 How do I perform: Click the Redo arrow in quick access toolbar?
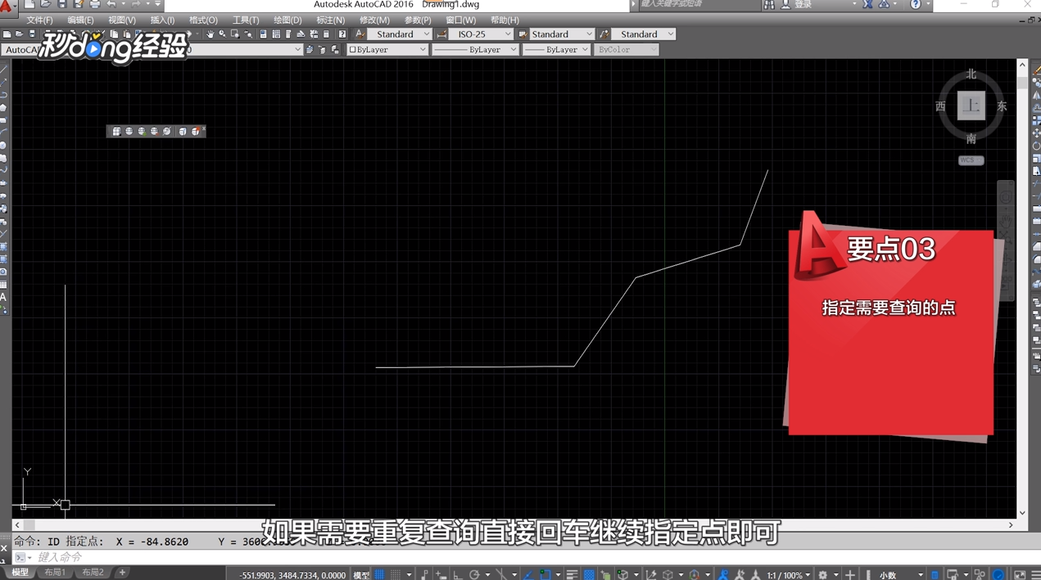point(135,4)
